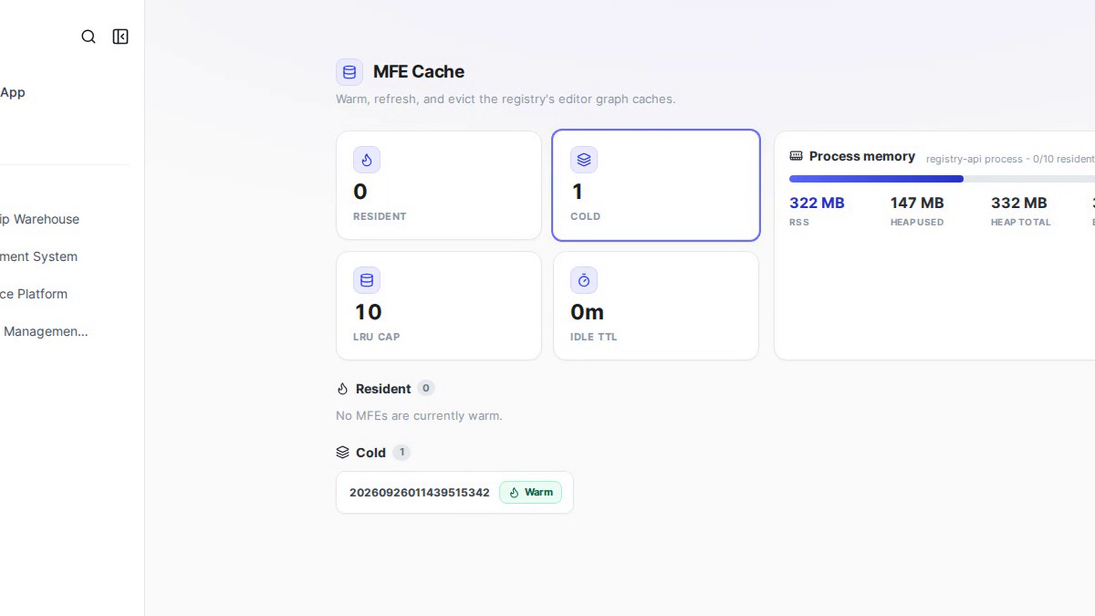Select the Cold stat card
This screenshot has height=616, width=1095.
tap(656, 185)
